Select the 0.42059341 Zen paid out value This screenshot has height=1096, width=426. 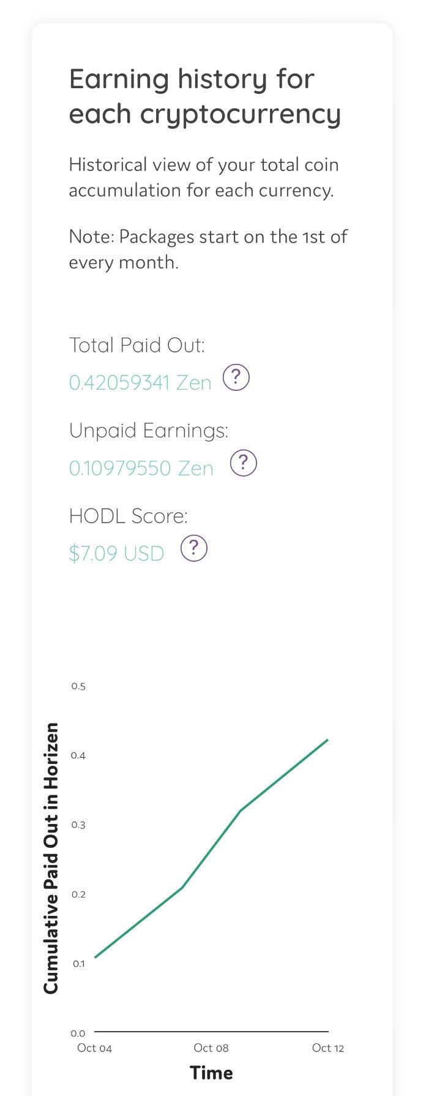[x=140, y=383]
